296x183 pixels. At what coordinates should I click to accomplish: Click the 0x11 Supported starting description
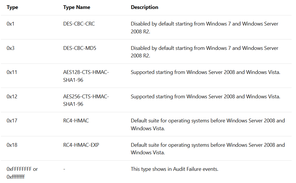pyautogui.click(x=205, y=72)
